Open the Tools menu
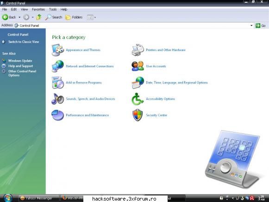Image resolution: width=269 pixels, height=202 pixels. coord(53,9)
